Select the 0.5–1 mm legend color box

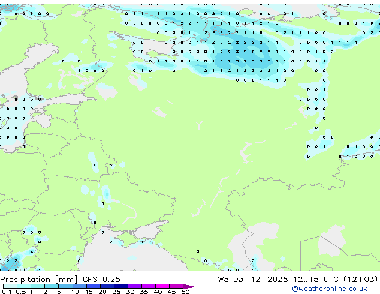point(24,286)
